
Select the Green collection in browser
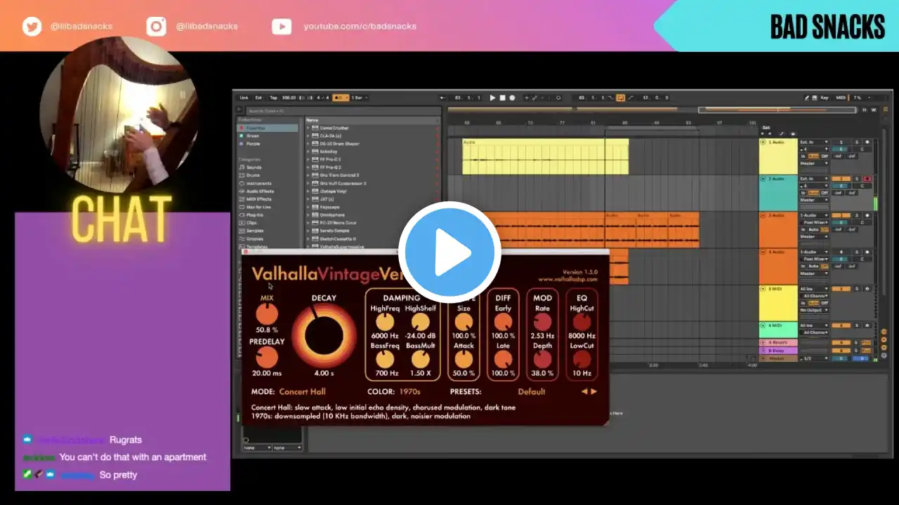[253, 135]
